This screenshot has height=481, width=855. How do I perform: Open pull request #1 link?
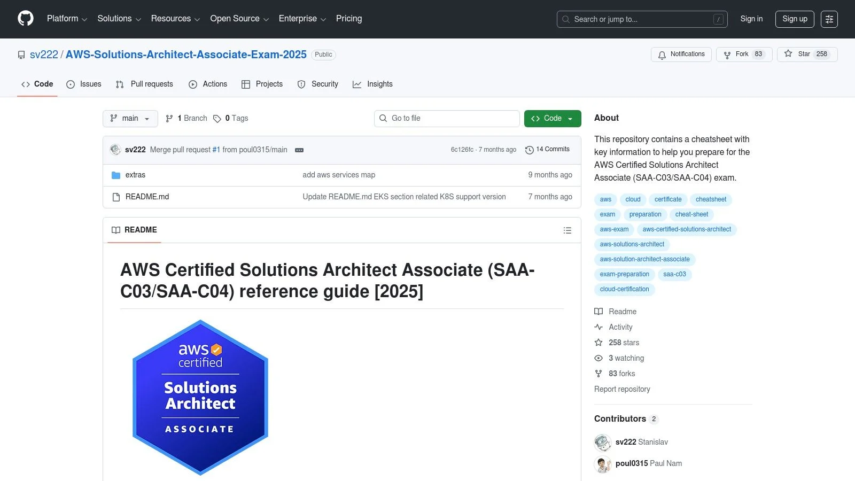tap(216, 150)
